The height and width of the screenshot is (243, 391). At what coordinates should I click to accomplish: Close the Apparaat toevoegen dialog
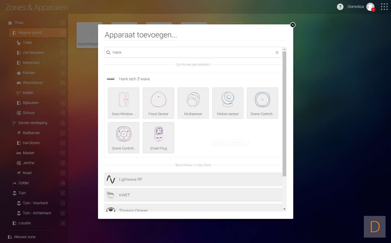[292, 25]
